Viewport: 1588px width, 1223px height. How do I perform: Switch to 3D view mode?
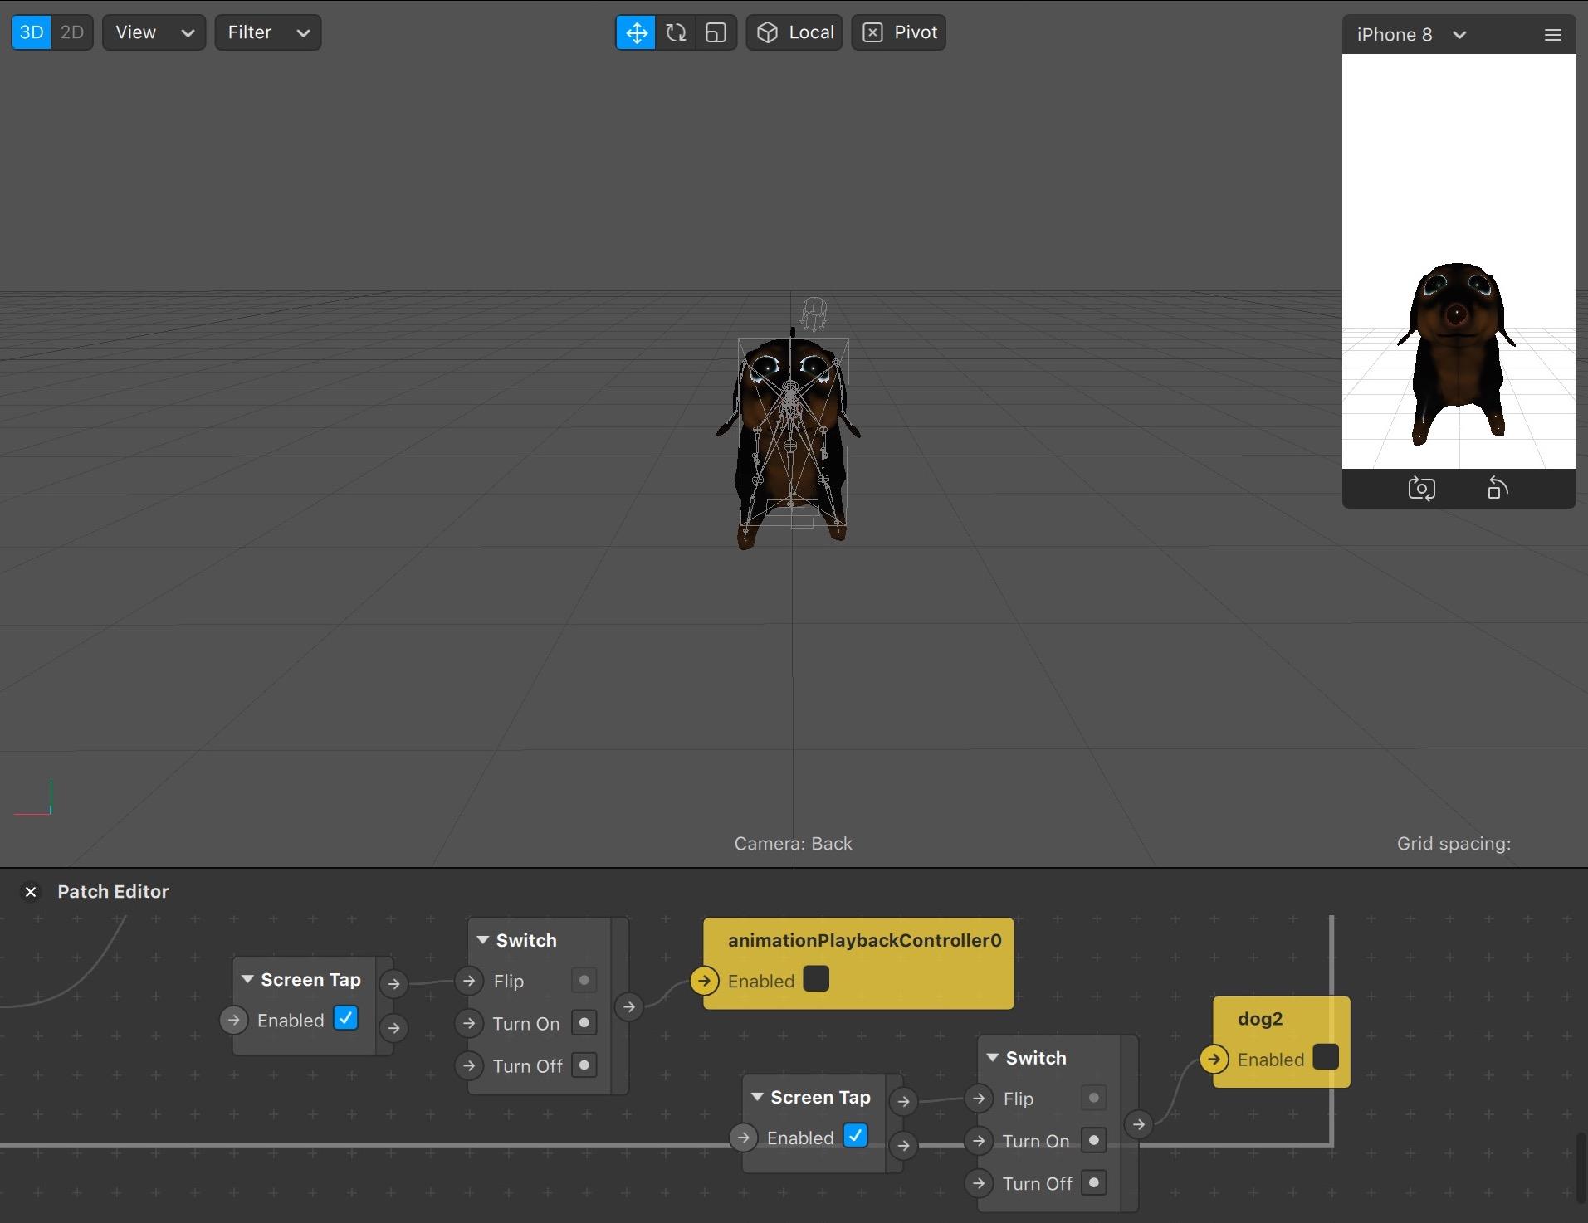32,33
